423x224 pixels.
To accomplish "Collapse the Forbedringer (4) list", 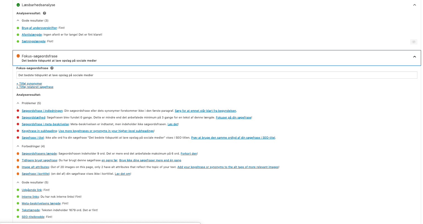I will tap(18, 146).
